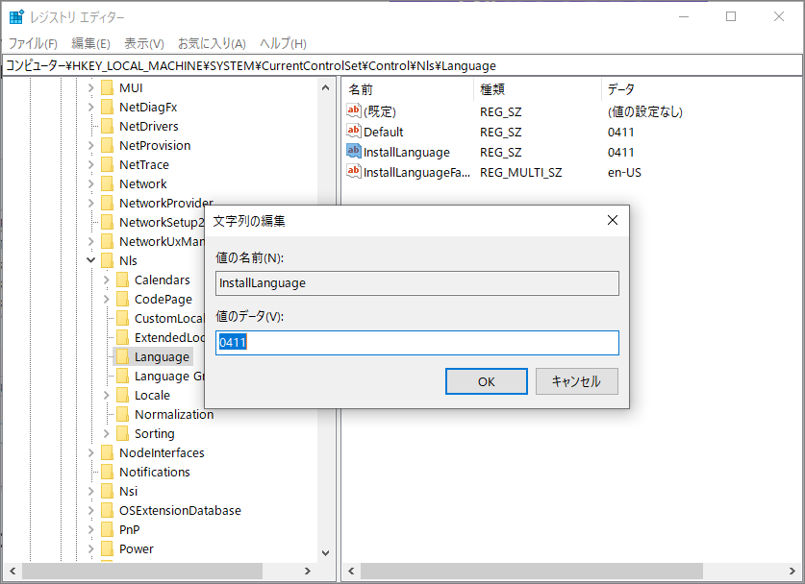
Task: Expand the NetTrace tree node
Action: click(x=90, y=164)
